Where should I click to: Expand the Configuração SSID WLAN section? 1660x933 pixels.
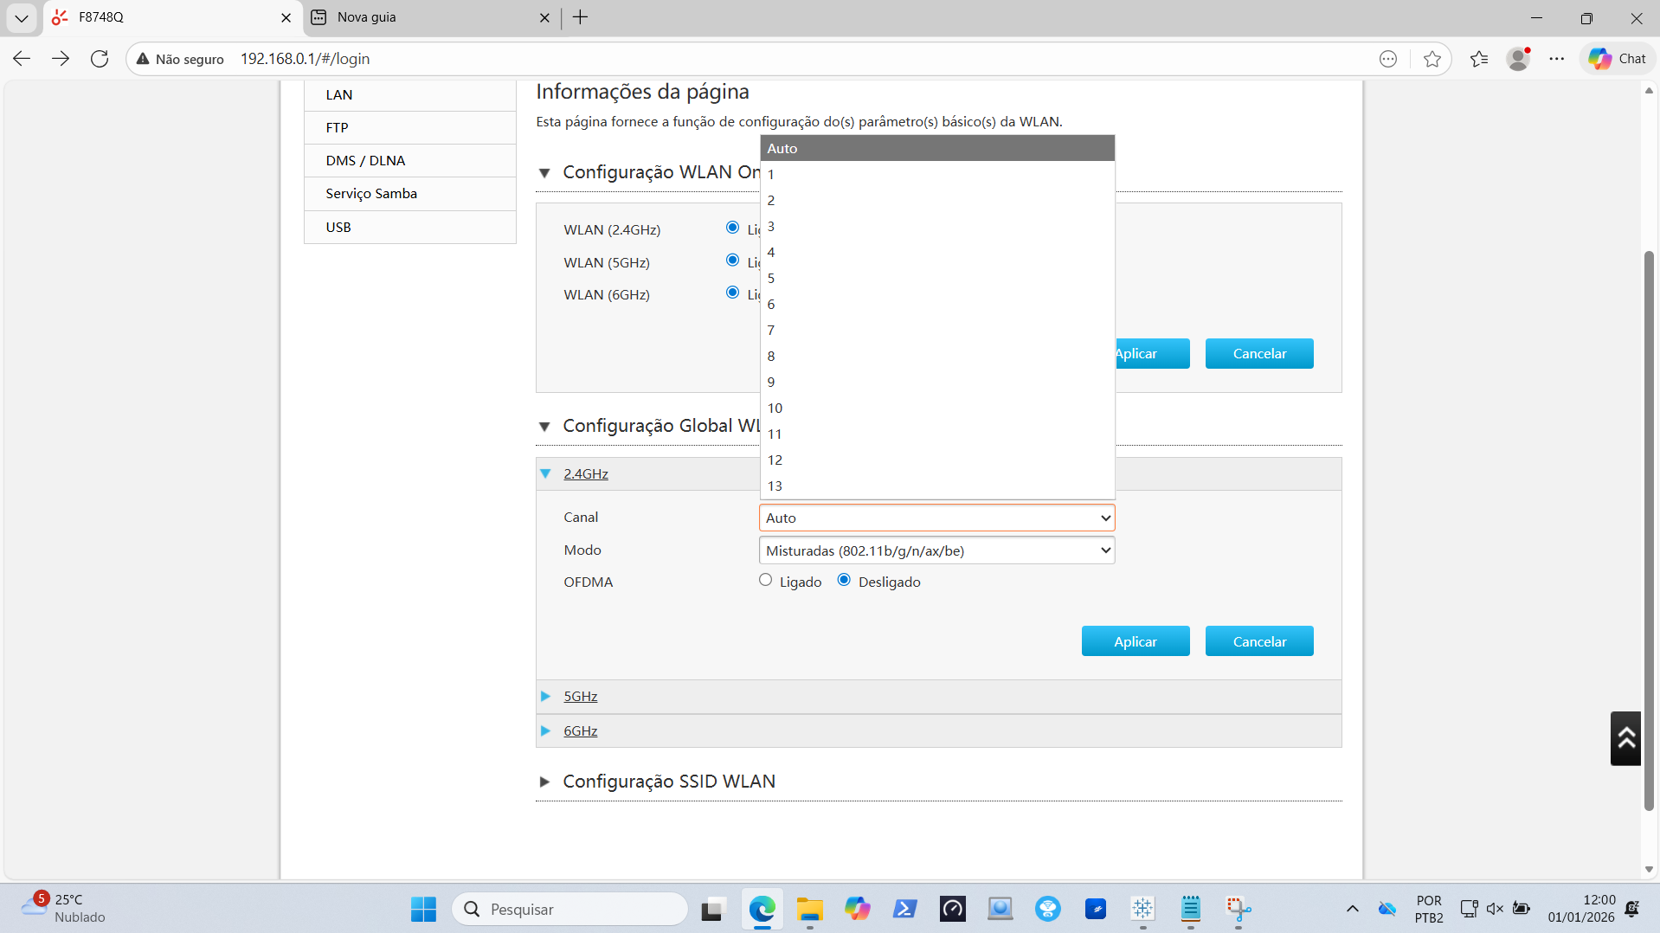click(668, 782)
